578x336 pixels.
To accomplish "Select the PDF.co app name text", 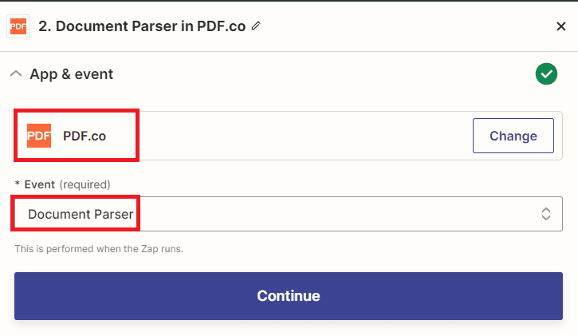I will point(85,136).
